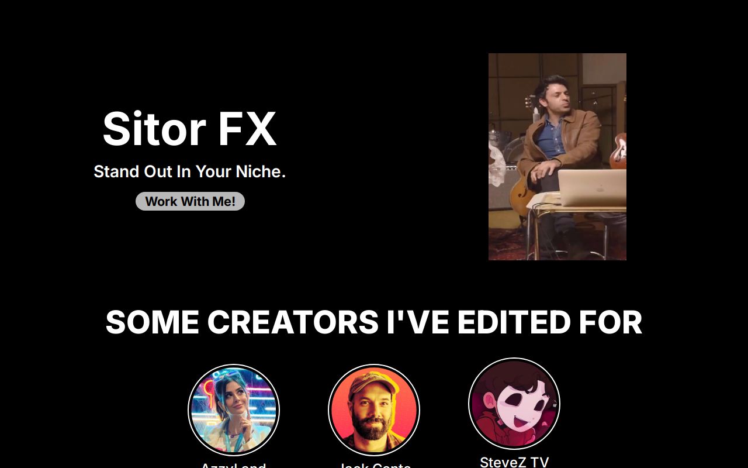Image resolution: width=748 pixels, height=468 pixels.
Task: Click the Stand Out In Your Niche tagline
Action: tap(189, 171)
